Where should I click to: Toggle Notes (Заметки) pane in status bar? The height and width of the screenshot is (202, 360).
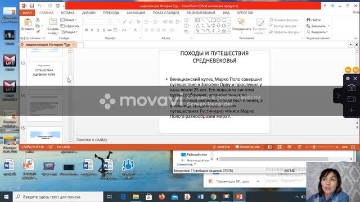221,147
